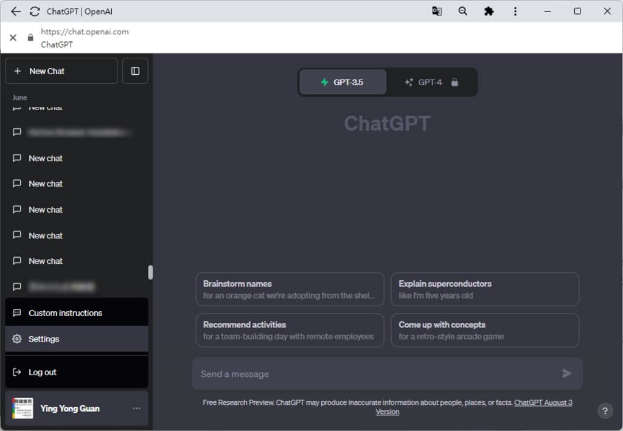Open Settings from the menu
Viewport: 623px width, 431px height.
[x=77, y=339]
